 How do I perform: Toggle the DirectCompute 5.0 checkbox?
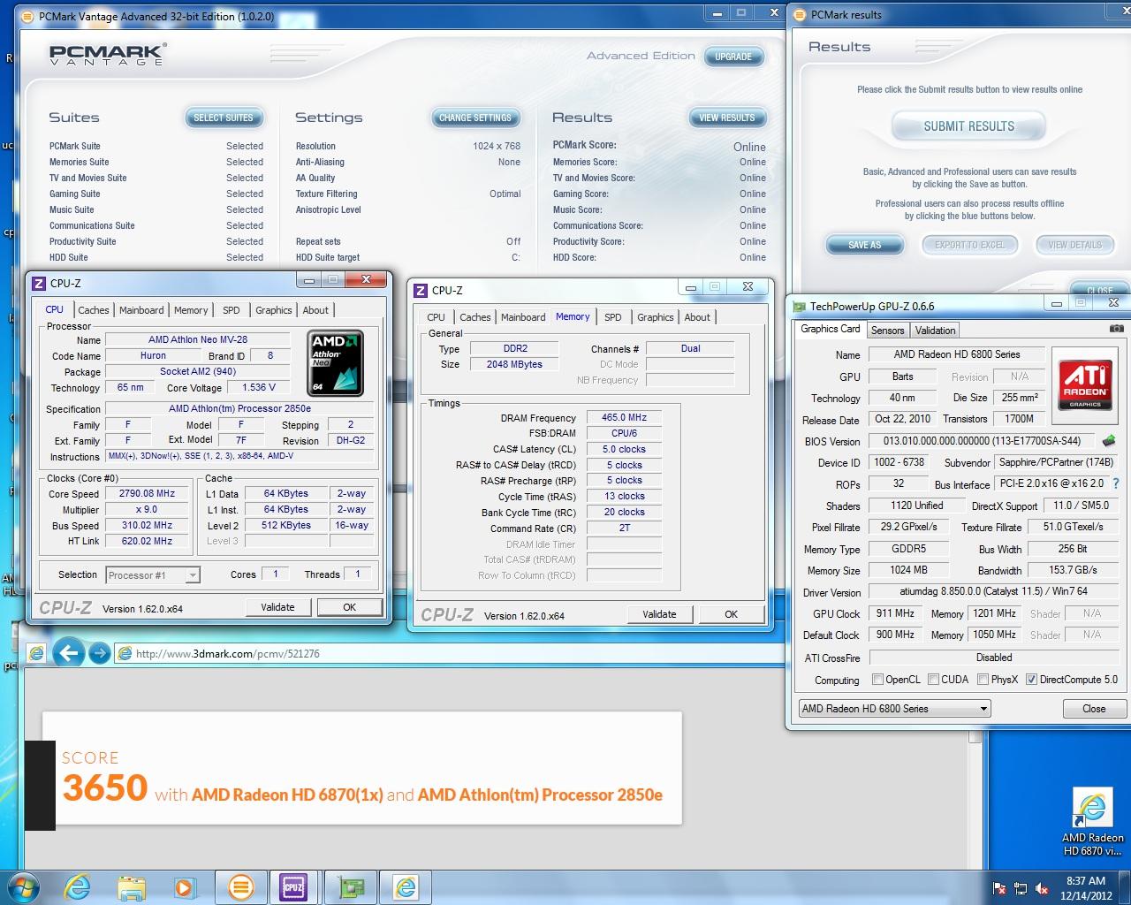(x=1031, y=680)
